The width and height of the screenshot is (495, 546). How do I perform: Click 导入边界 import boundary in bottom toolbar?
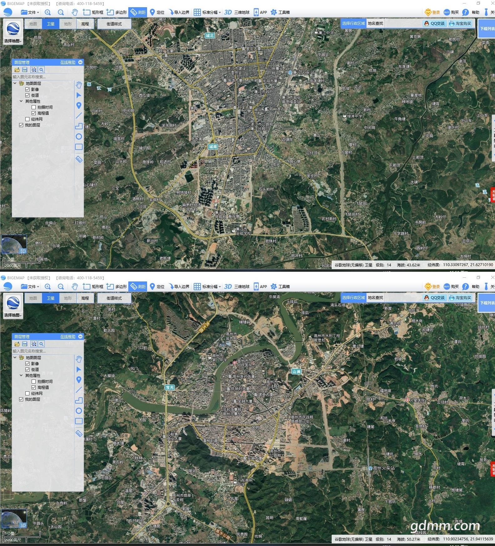(179, 286)
